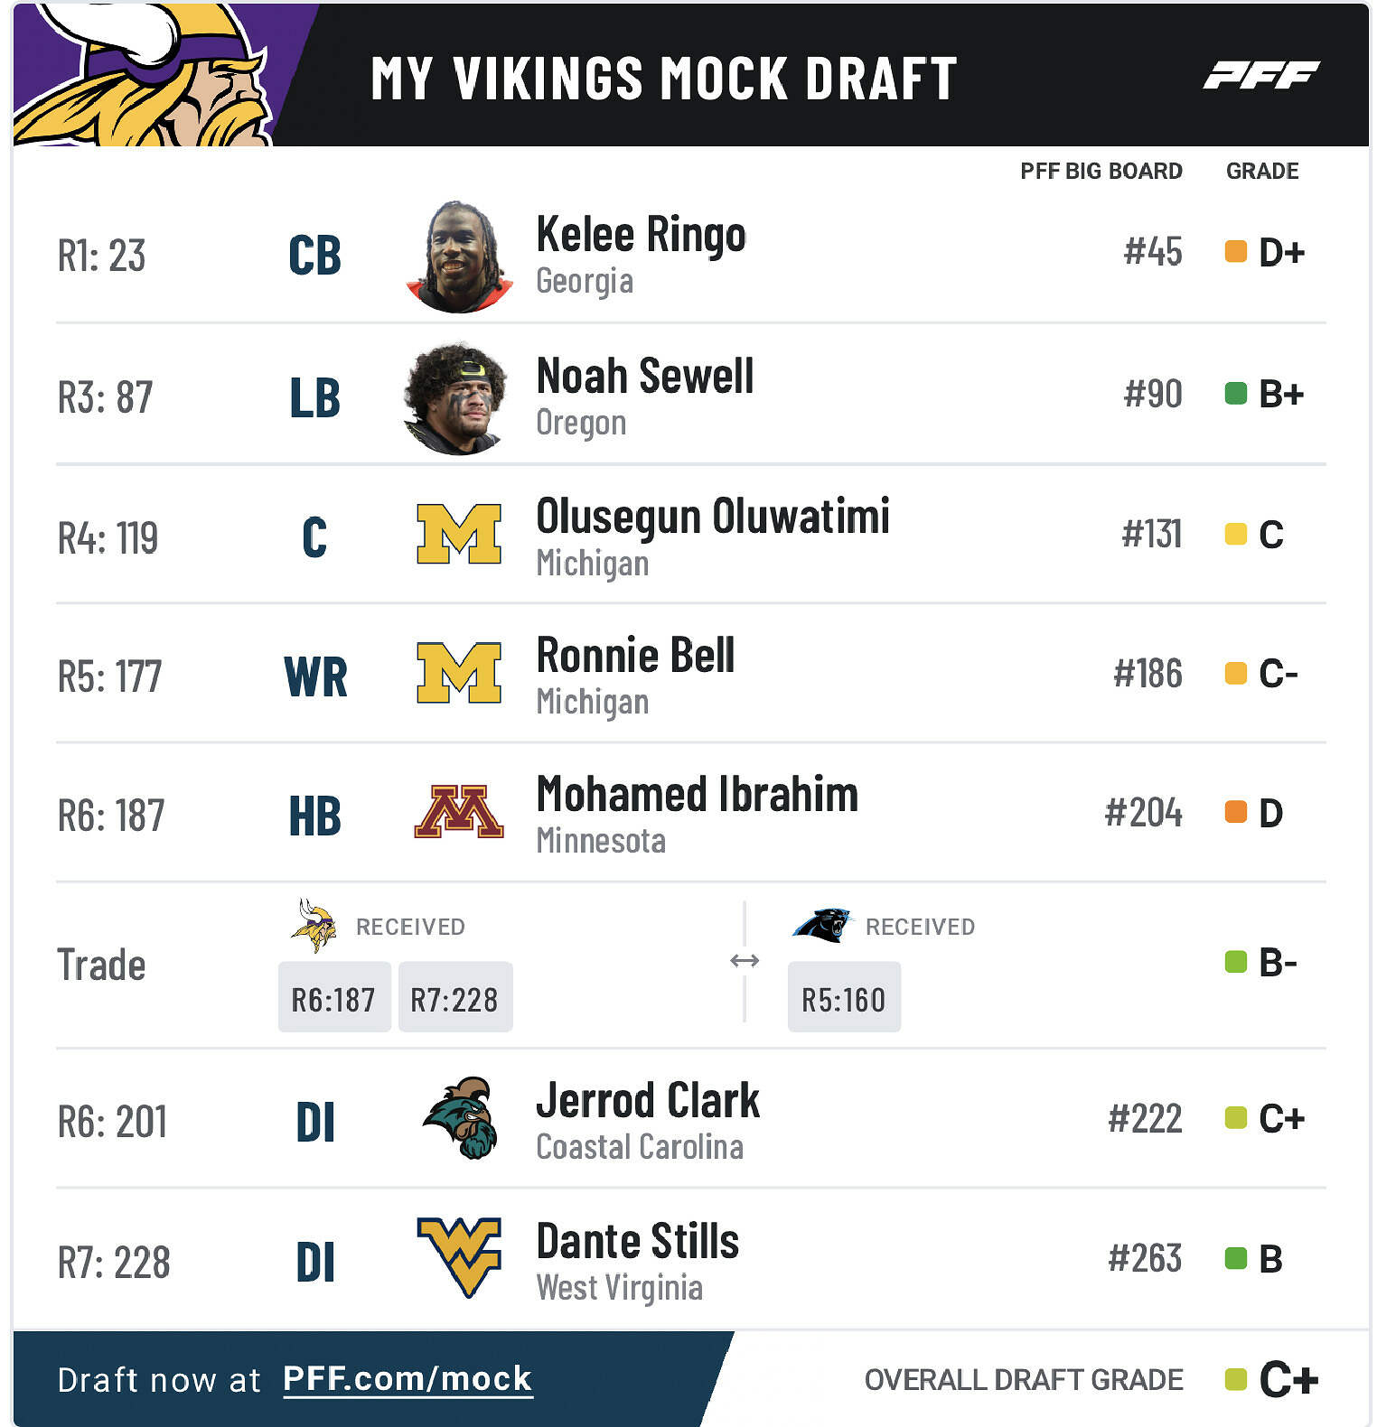
Task: Select the Dante Stills player name
Action: coord(637,1241)
